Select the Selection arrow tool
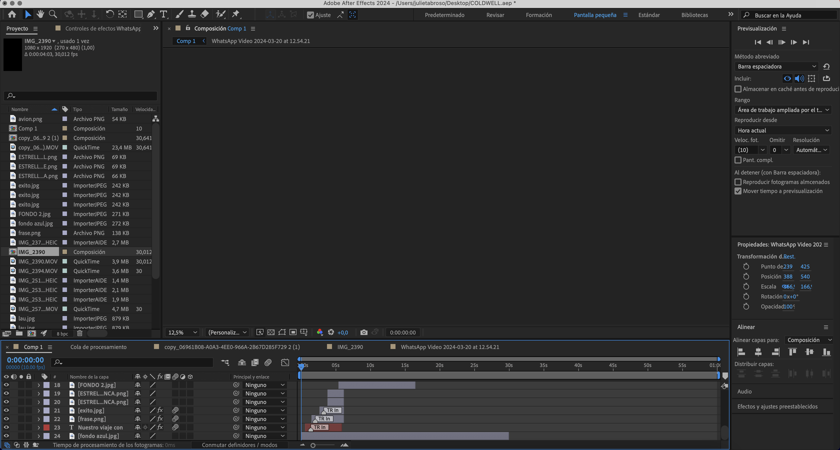The width and height of the screenshot is (840, 450). [28, 14]
